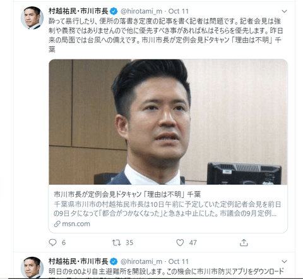303x279 pixels.
Task: Click the second tweet text about 自主避難所
Action: 166,271
